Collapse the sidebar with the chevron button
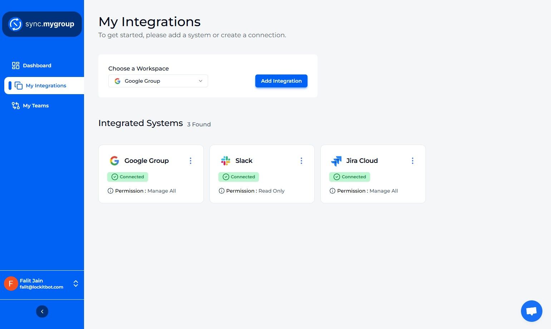This screenshot has height=329, width=551. point(42,311)
